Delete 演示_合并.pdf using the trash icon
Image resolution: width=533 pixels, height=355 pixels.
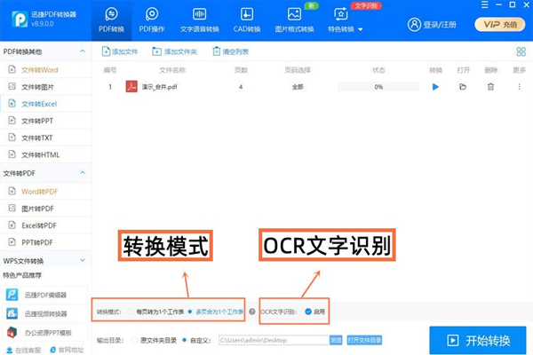(490, 87)
